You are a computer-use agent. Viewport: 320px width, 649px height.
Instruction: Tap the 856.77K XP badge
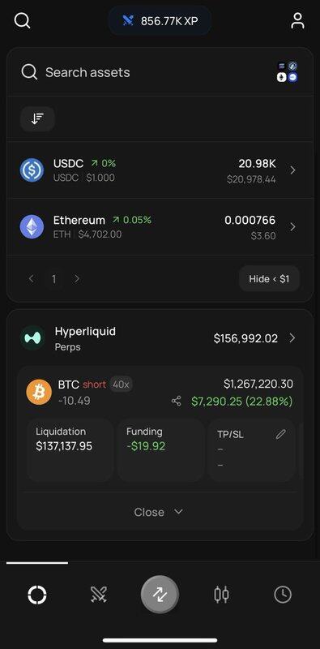[160, 21]
